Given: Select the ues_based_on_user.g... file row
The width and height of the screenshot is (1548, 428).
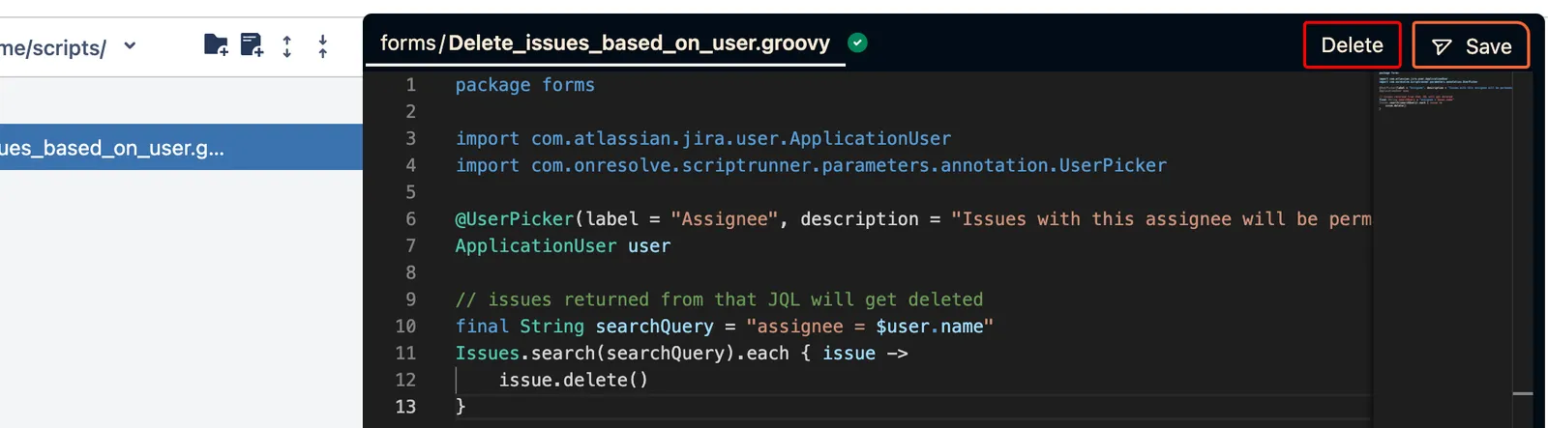Looking at the screenshot, I should [181, 148].
